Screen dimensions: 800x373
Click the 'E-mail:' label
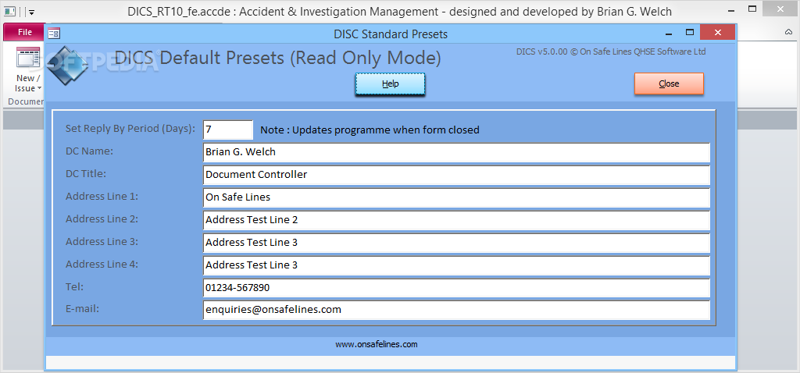tap(82, 309)
